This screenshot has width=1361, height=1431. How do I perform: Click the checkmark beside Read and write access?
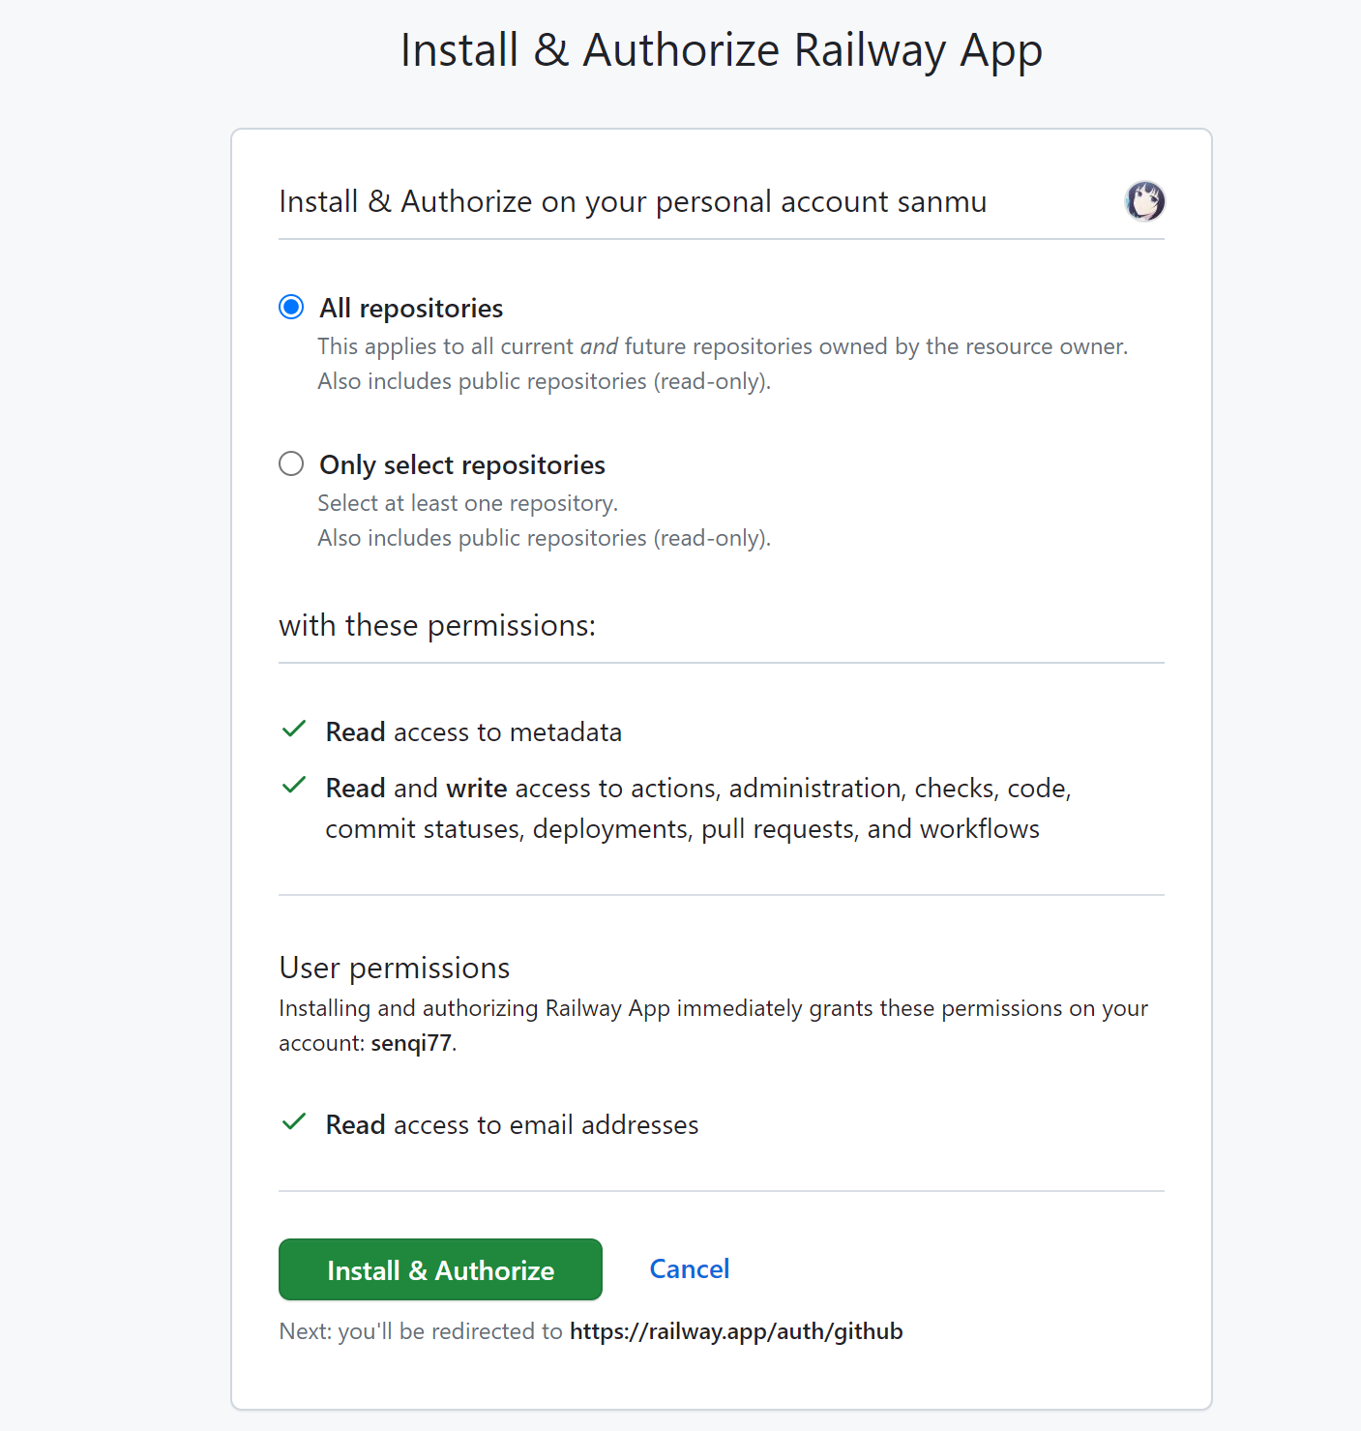294,786
